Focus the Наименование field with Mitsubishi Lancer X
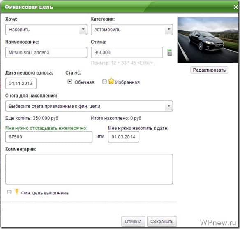The image size is (240, 229). (46, 52)
